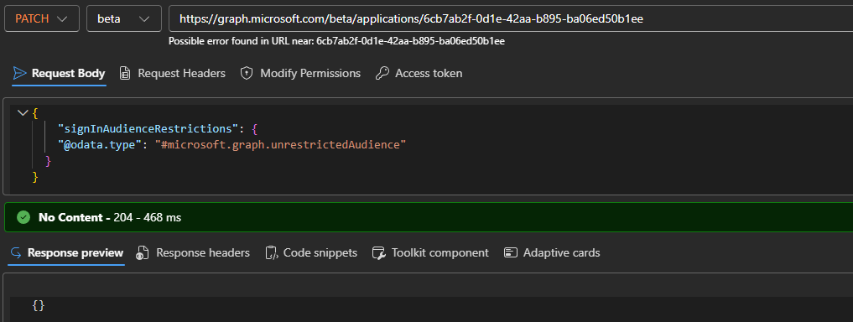This screenshot has width=853, height=322.
Task: Click the green success checkmark icon
Action: pos(23,217)
